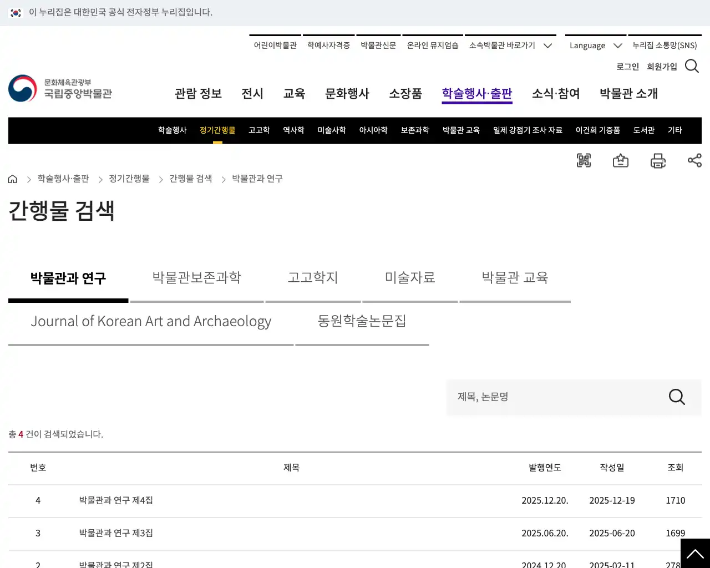
Task: Click the 회원가입 link
Action: tap(662, 67)
